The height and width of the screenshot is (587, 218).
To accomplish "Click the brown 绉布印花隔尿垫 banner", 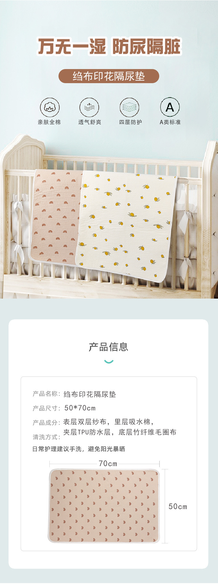I will (109, 76).
